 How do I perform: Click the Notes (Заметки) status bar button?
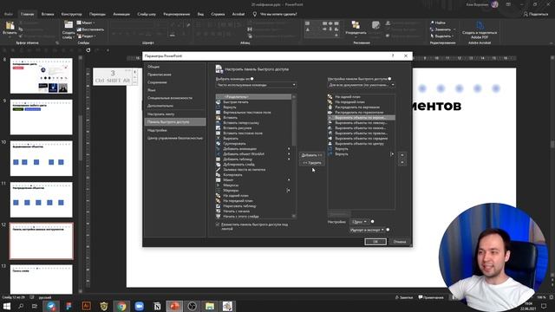(404, 297)
